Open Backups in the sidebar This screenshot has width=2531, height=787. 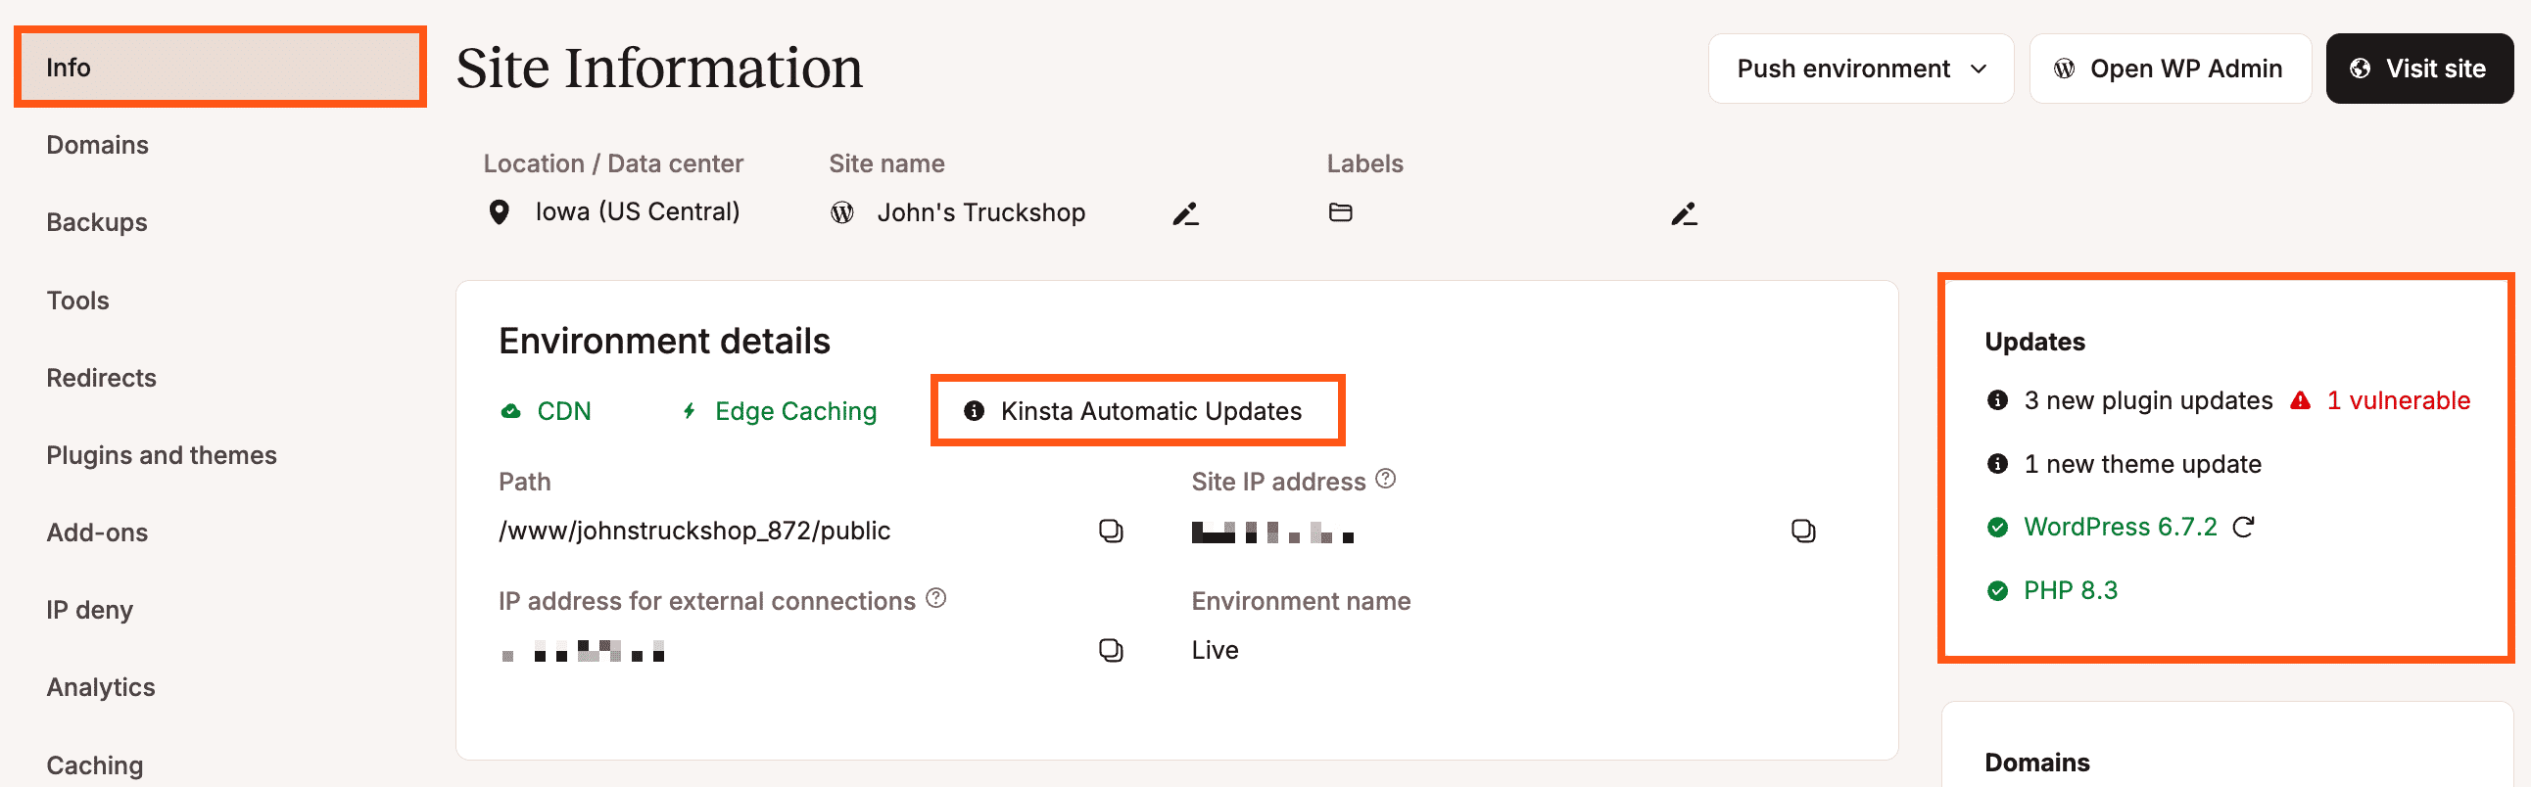pyautogui.click(x=96, y=223)
